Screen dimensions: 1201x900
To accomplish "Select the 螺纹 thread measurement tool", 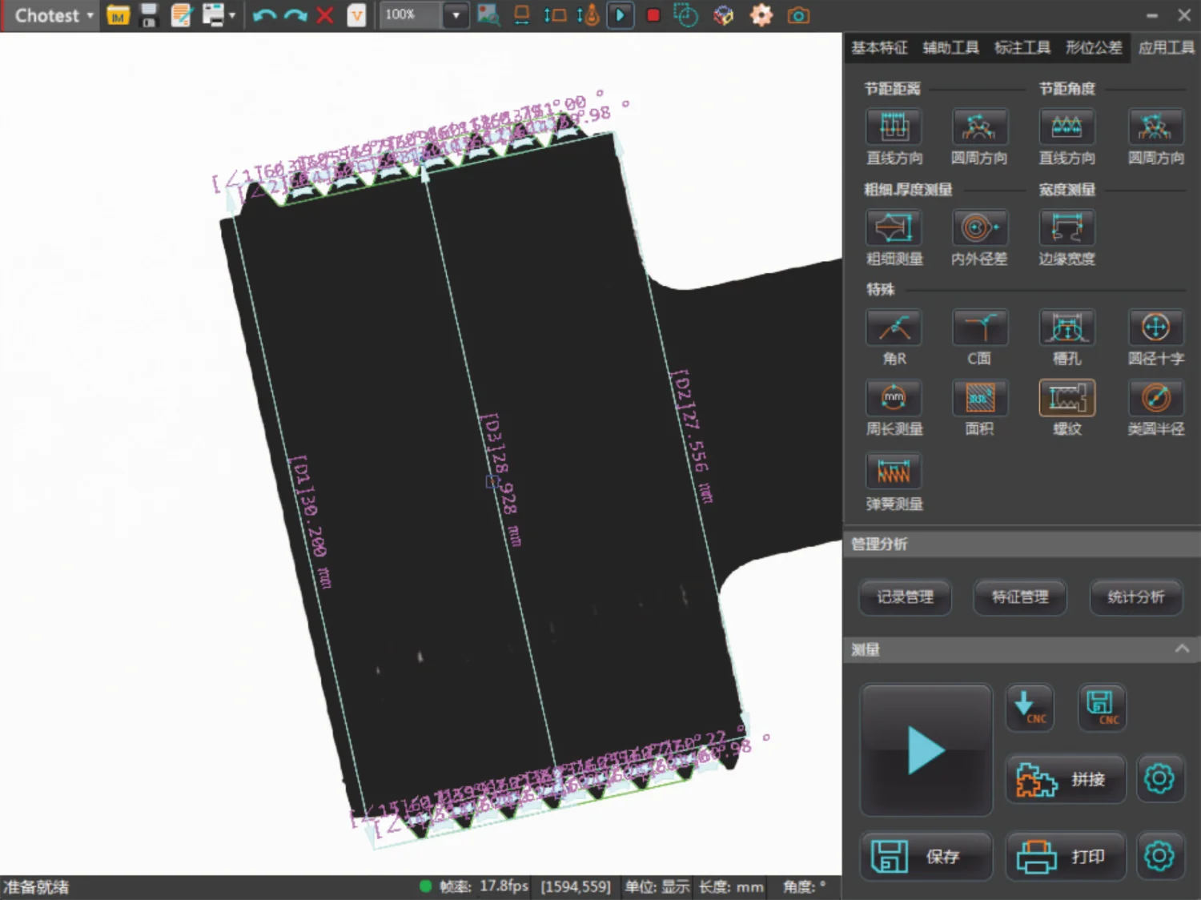I will [x=1066, y=399].
